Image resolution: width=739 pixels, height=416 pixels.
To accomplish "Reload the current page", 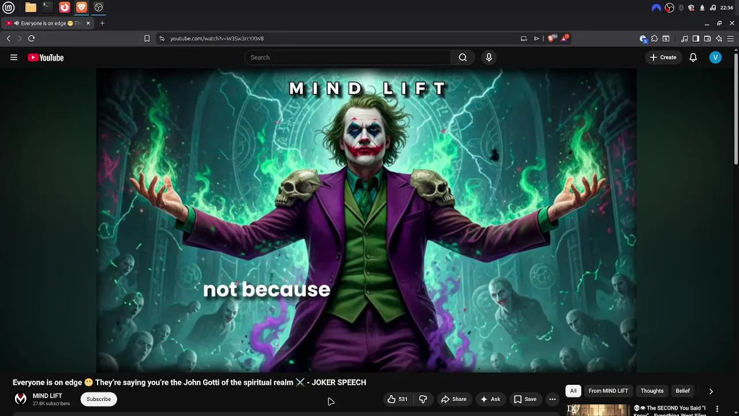I will pyautogui.click(x=31, y=38).
